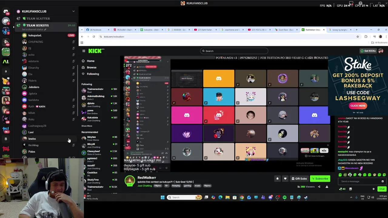The image size is (388, 218).
Task: Expand Following list with Show More
Action: pyautogui.click(x=87, y=126)
